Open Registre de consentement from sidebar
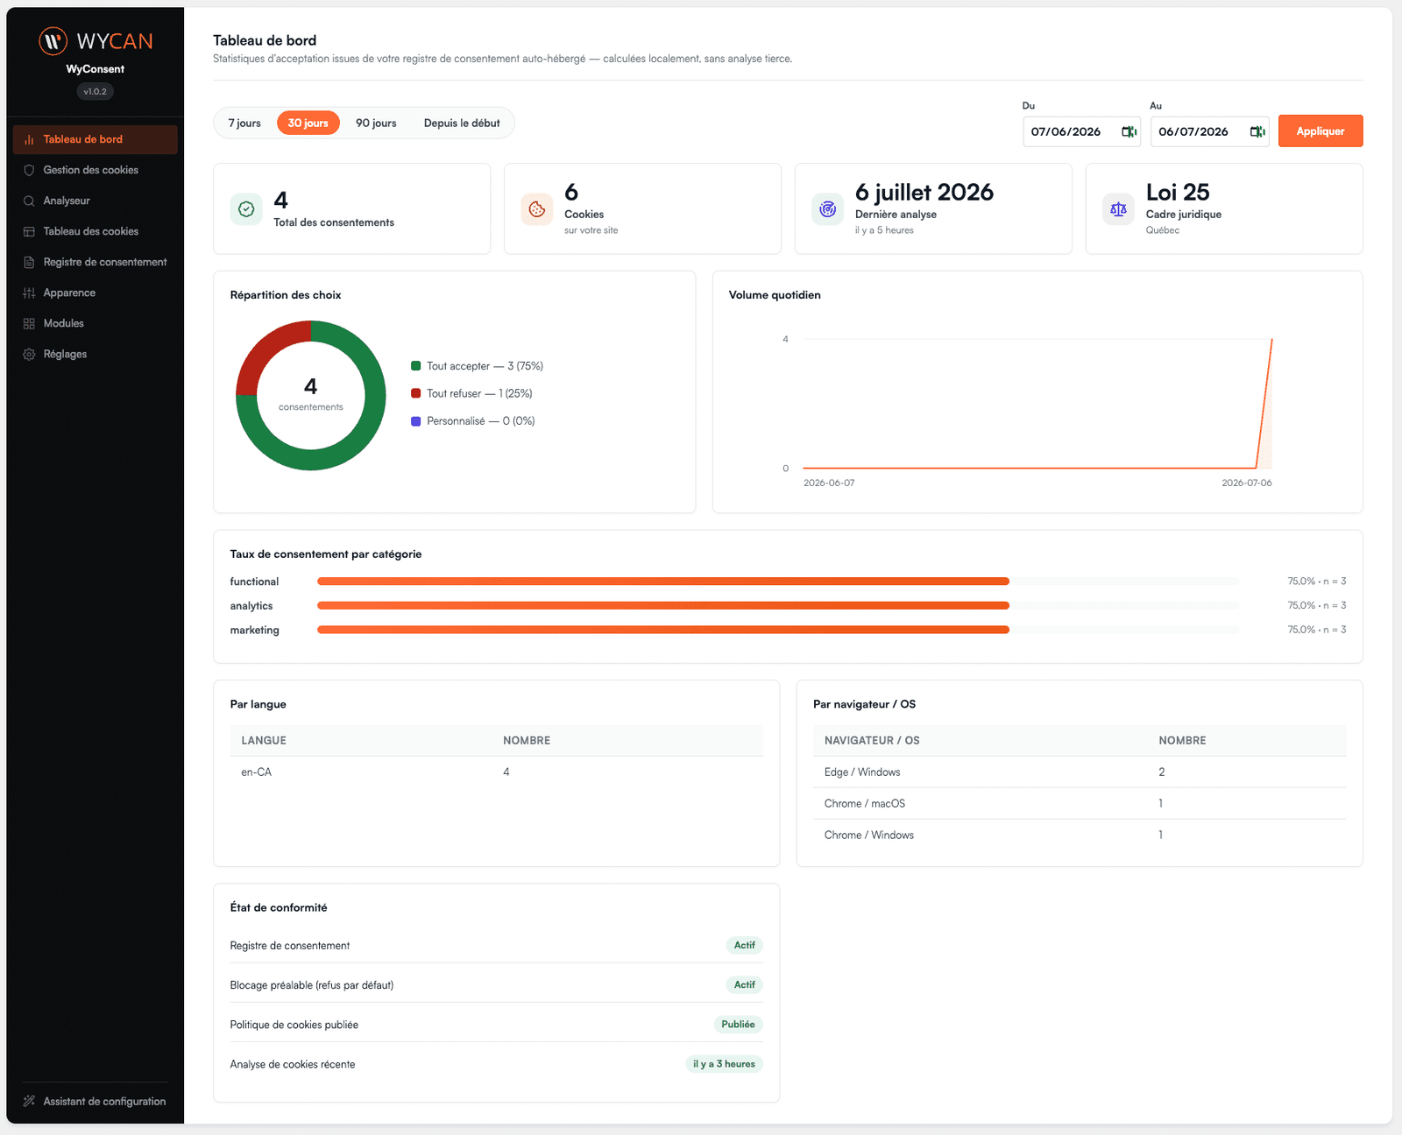 tap(96, 262)
